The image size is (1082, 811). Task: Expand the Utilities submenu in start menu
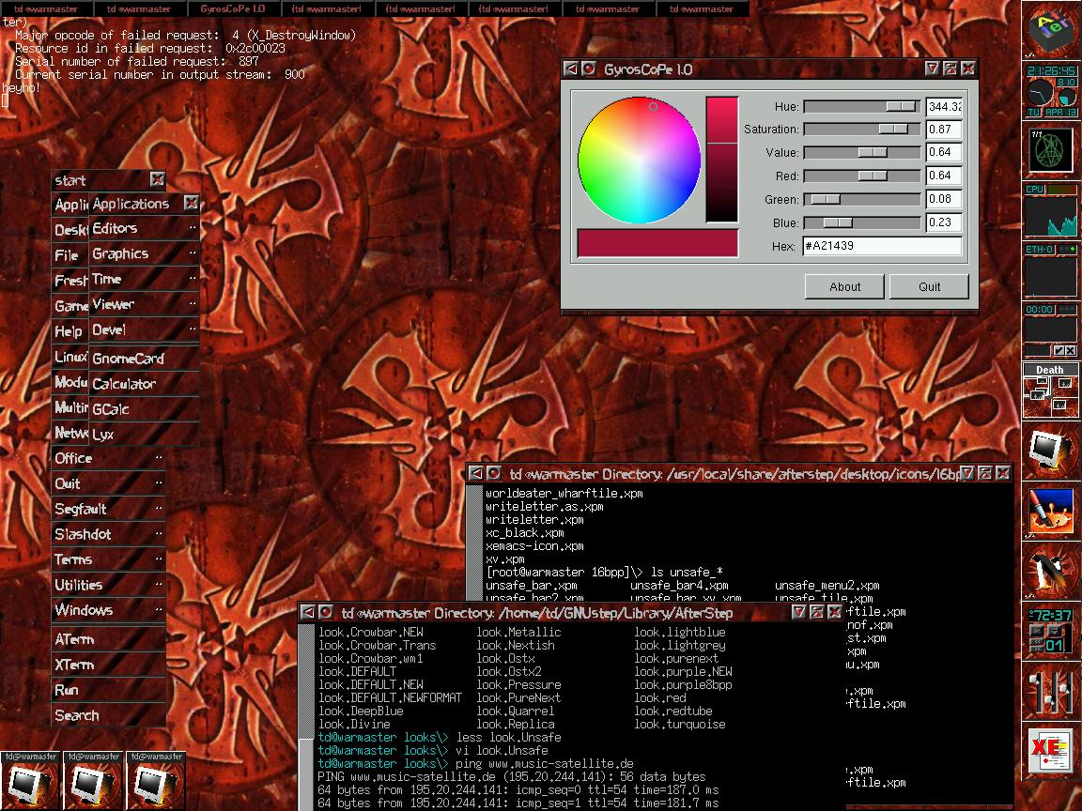108,585
